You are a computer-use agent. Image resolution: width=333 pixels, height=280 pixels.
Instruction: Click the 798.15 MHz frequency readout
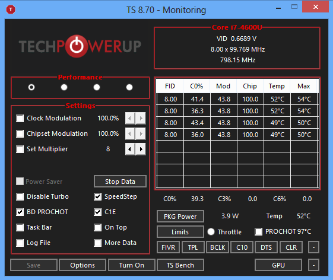tap(237, 60)
